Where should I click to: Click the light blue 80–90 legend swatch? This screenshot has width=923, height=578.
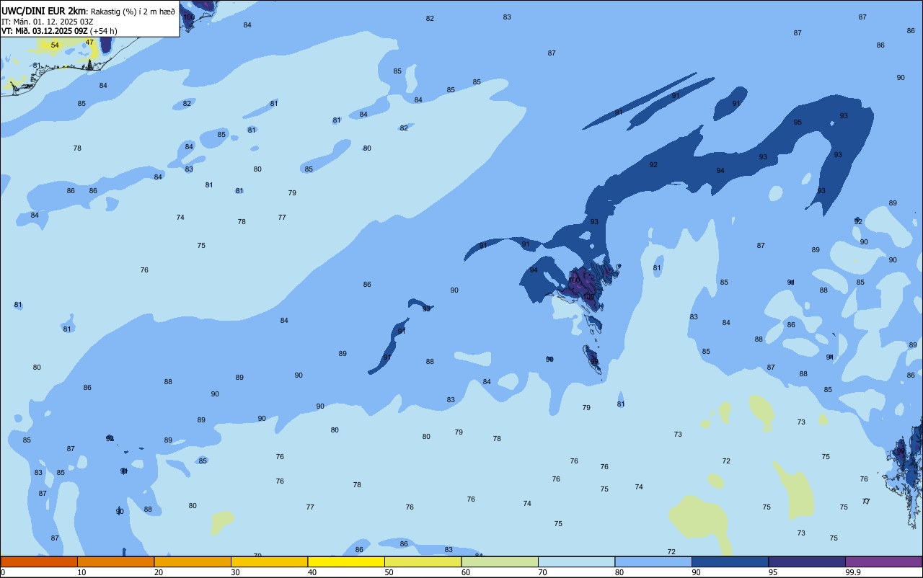(653, 561)
